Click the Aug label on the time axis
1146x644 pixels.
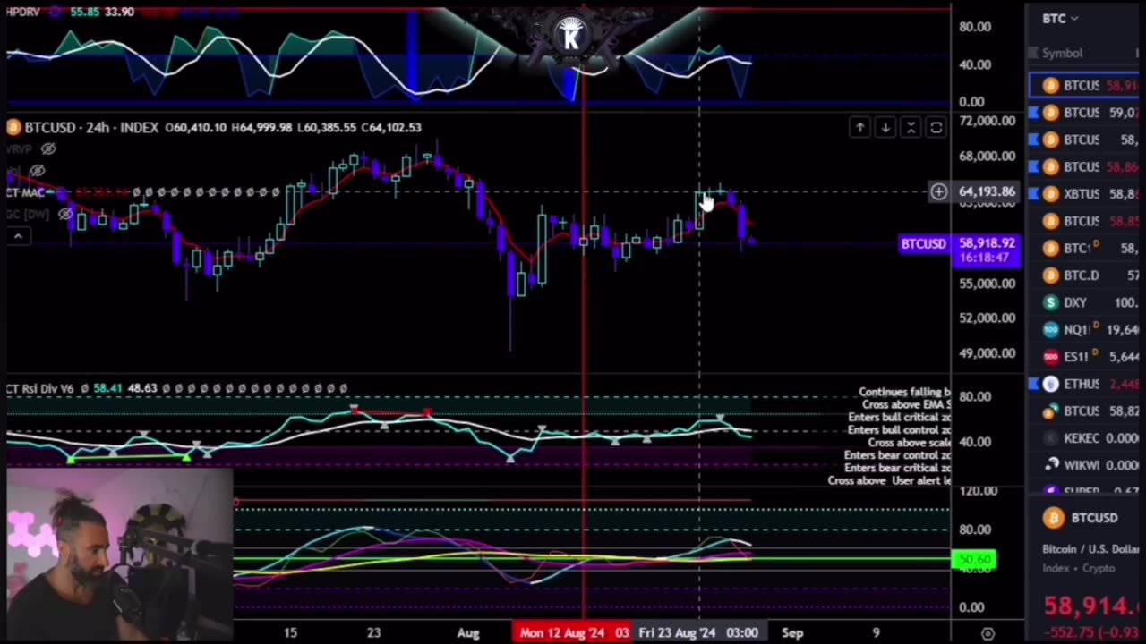click(468, 632)
